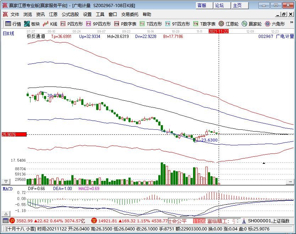296x234 pixels.
Task: Click the up triangle below MACD axis
Action: (6, 214)
